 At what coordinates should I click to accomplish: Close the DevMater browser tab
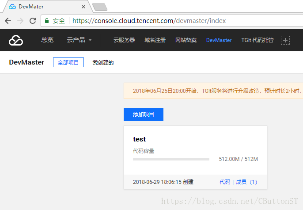[83, 7]
